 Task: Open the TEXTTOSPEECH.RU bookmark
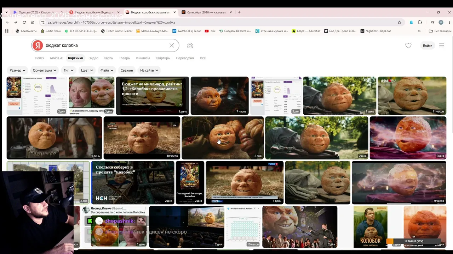[81, 31]
